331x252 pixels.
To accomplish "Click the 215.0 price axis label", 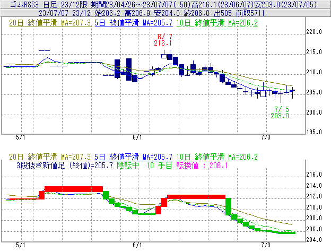I will (314, 52).
